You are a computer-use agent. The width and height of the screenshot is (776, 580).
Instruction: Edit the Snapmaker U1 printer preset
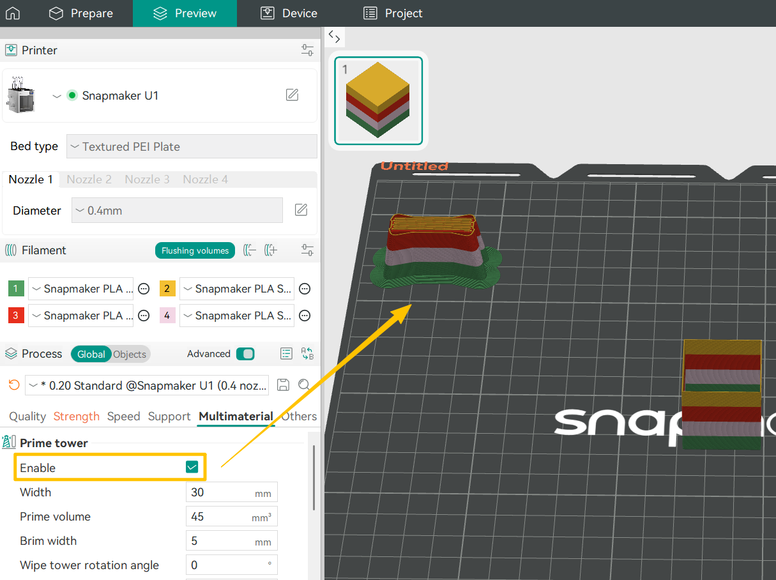[292, 95]
